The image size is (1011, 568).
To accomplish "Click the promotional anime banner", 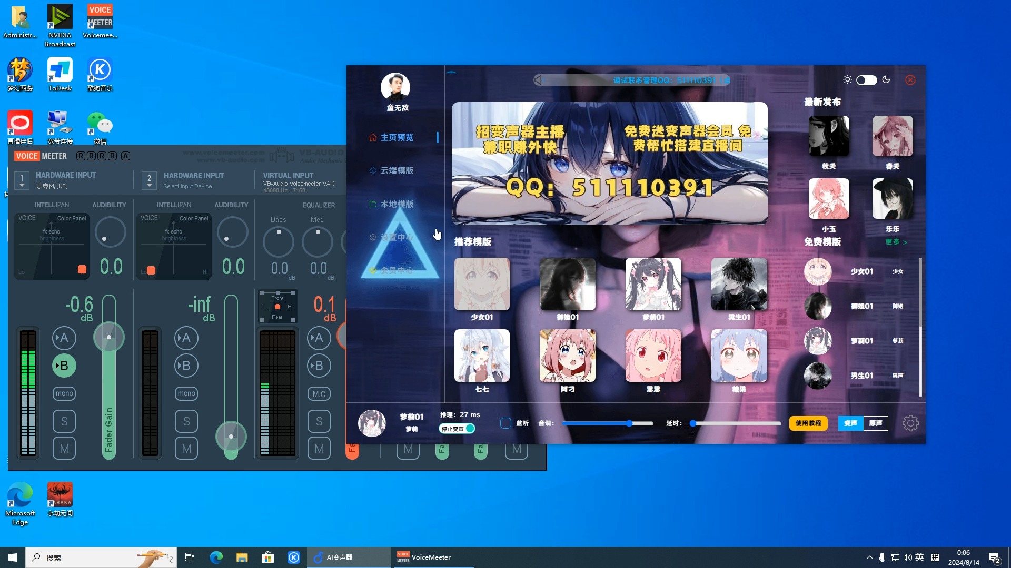I will click(609, 163).
